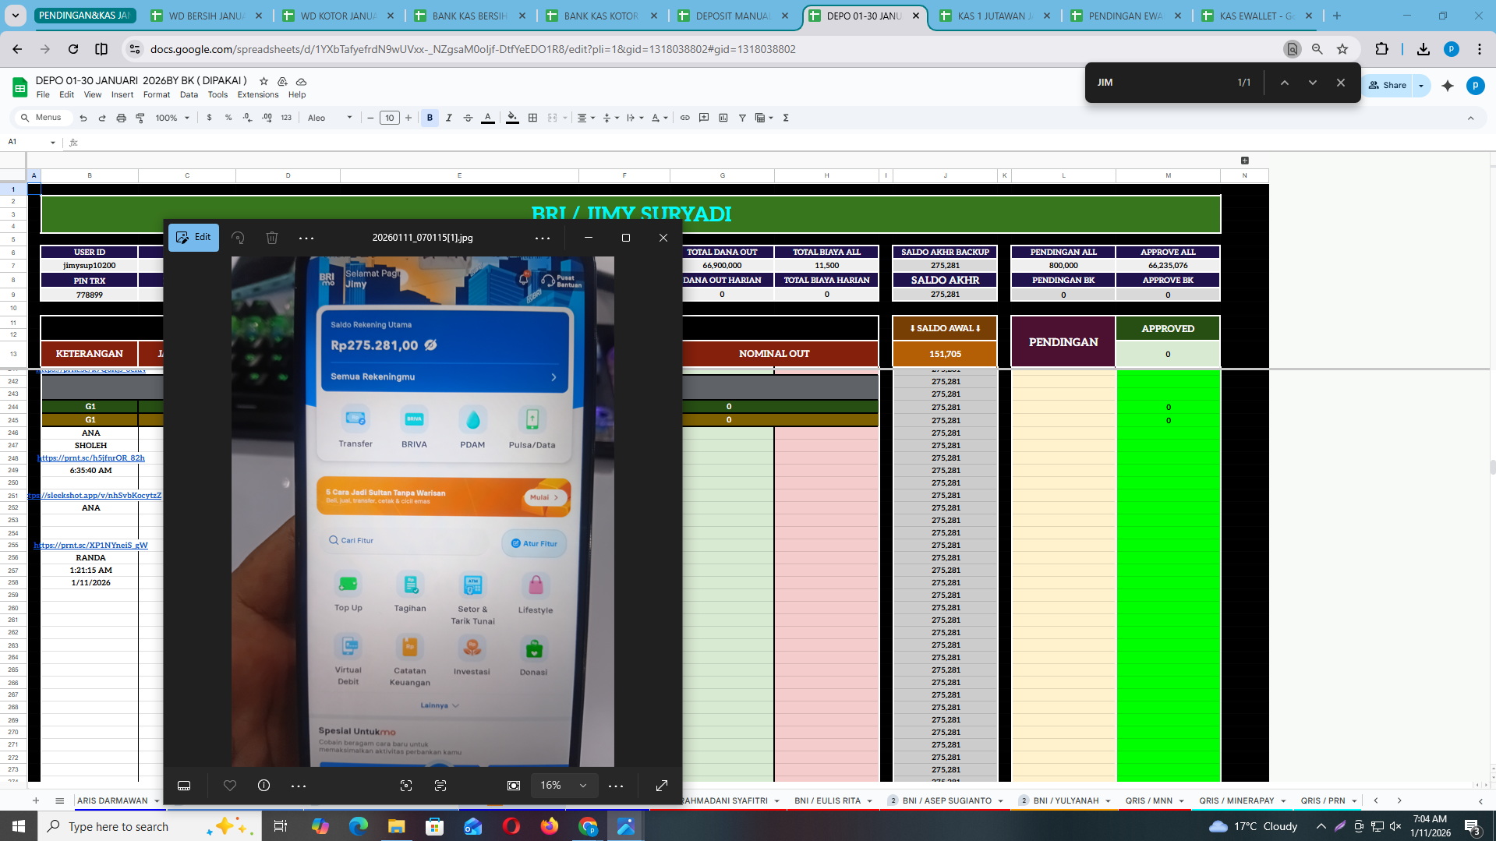
Task: Toggle bold formatting in Sheets toolbar
Action: click(x=430, y=118)
